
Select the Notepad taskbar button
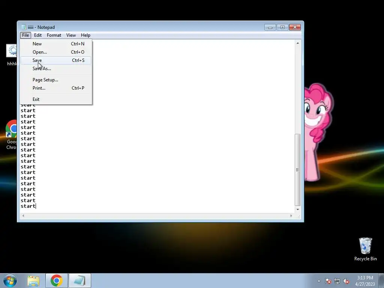[80, 280]
